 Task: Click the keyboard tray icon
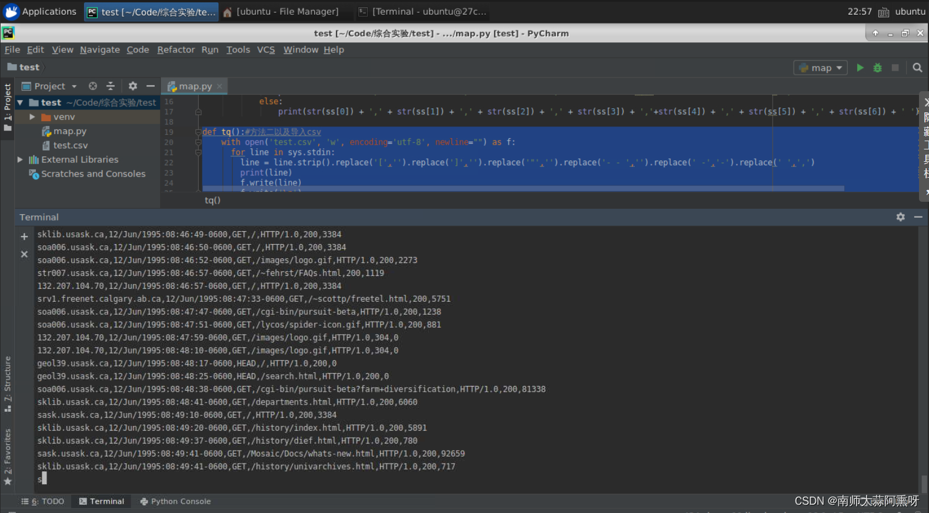click(x=884, y=12)
